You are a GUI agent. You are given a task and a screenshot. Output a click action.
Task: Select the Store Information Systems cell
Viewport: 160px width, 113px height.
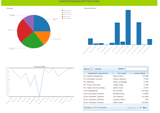click(x=94, y=94)
